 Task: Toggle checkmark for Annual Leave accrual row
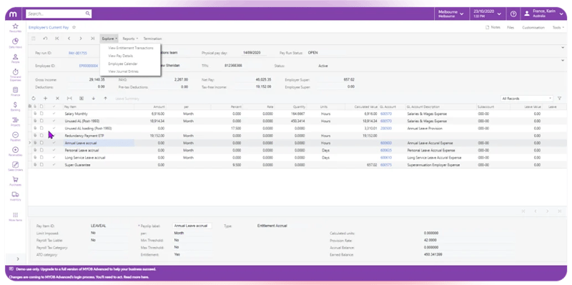tap(54, 143)
